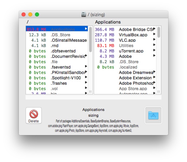Select the root .DS_Store 12.3 kB entry
This screenshot has height=162, width=187.
(x=57, y=35)
